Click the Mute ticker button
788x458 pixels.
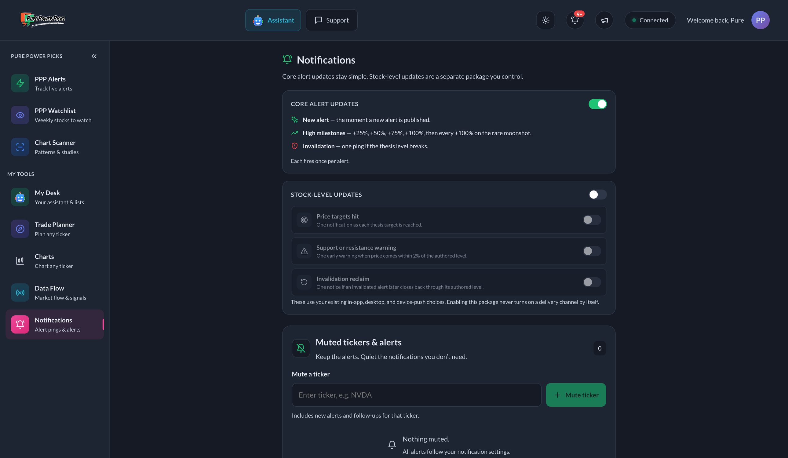(x=576, y=395)
